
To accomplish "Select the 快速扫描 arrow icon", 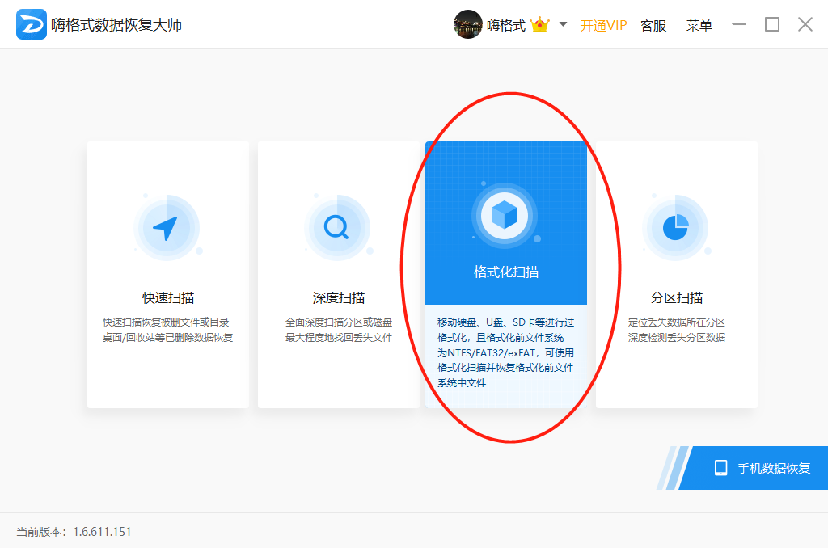I will tap(167, 228).
